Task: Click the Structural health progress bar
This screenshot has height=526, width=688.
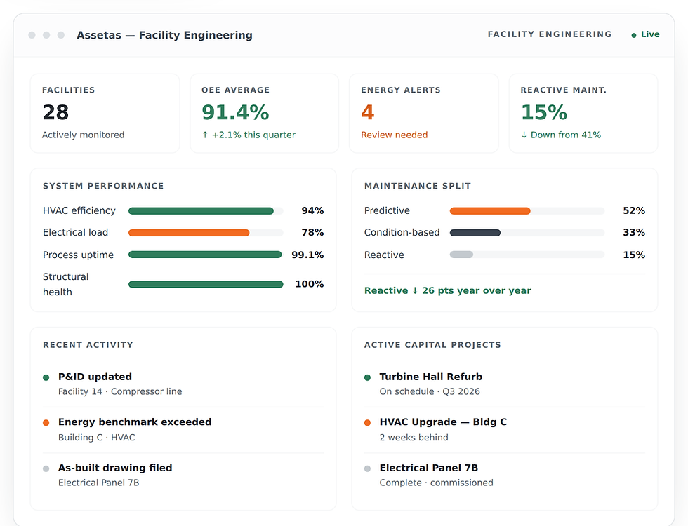Action: [206, 285]
